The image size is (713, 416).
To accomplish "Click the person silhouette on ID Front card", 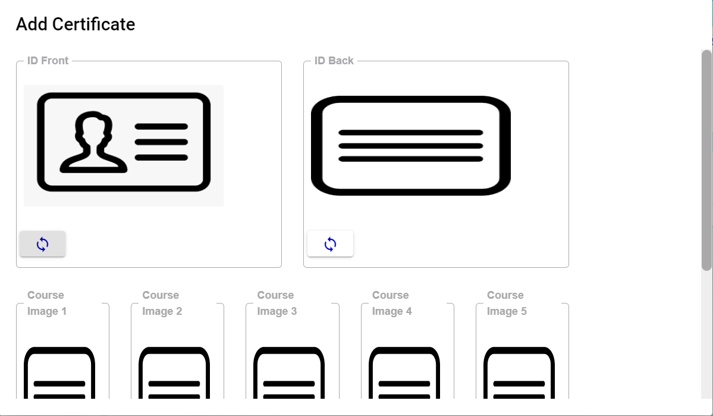I will pos(93,142).
